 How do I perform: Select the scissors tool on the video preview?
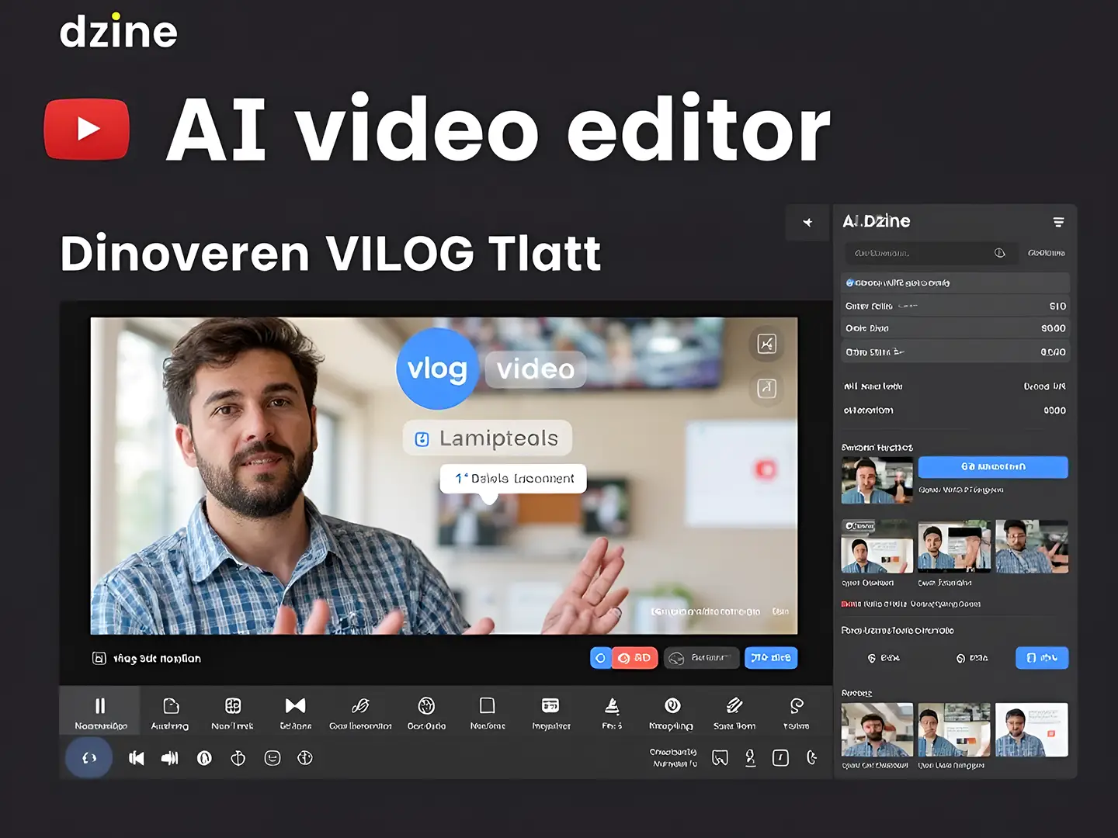tap(766, 344)
